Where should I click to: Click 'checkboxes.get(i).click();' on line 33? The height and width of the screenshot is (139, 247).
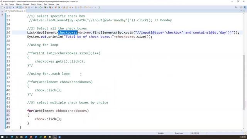60,61
